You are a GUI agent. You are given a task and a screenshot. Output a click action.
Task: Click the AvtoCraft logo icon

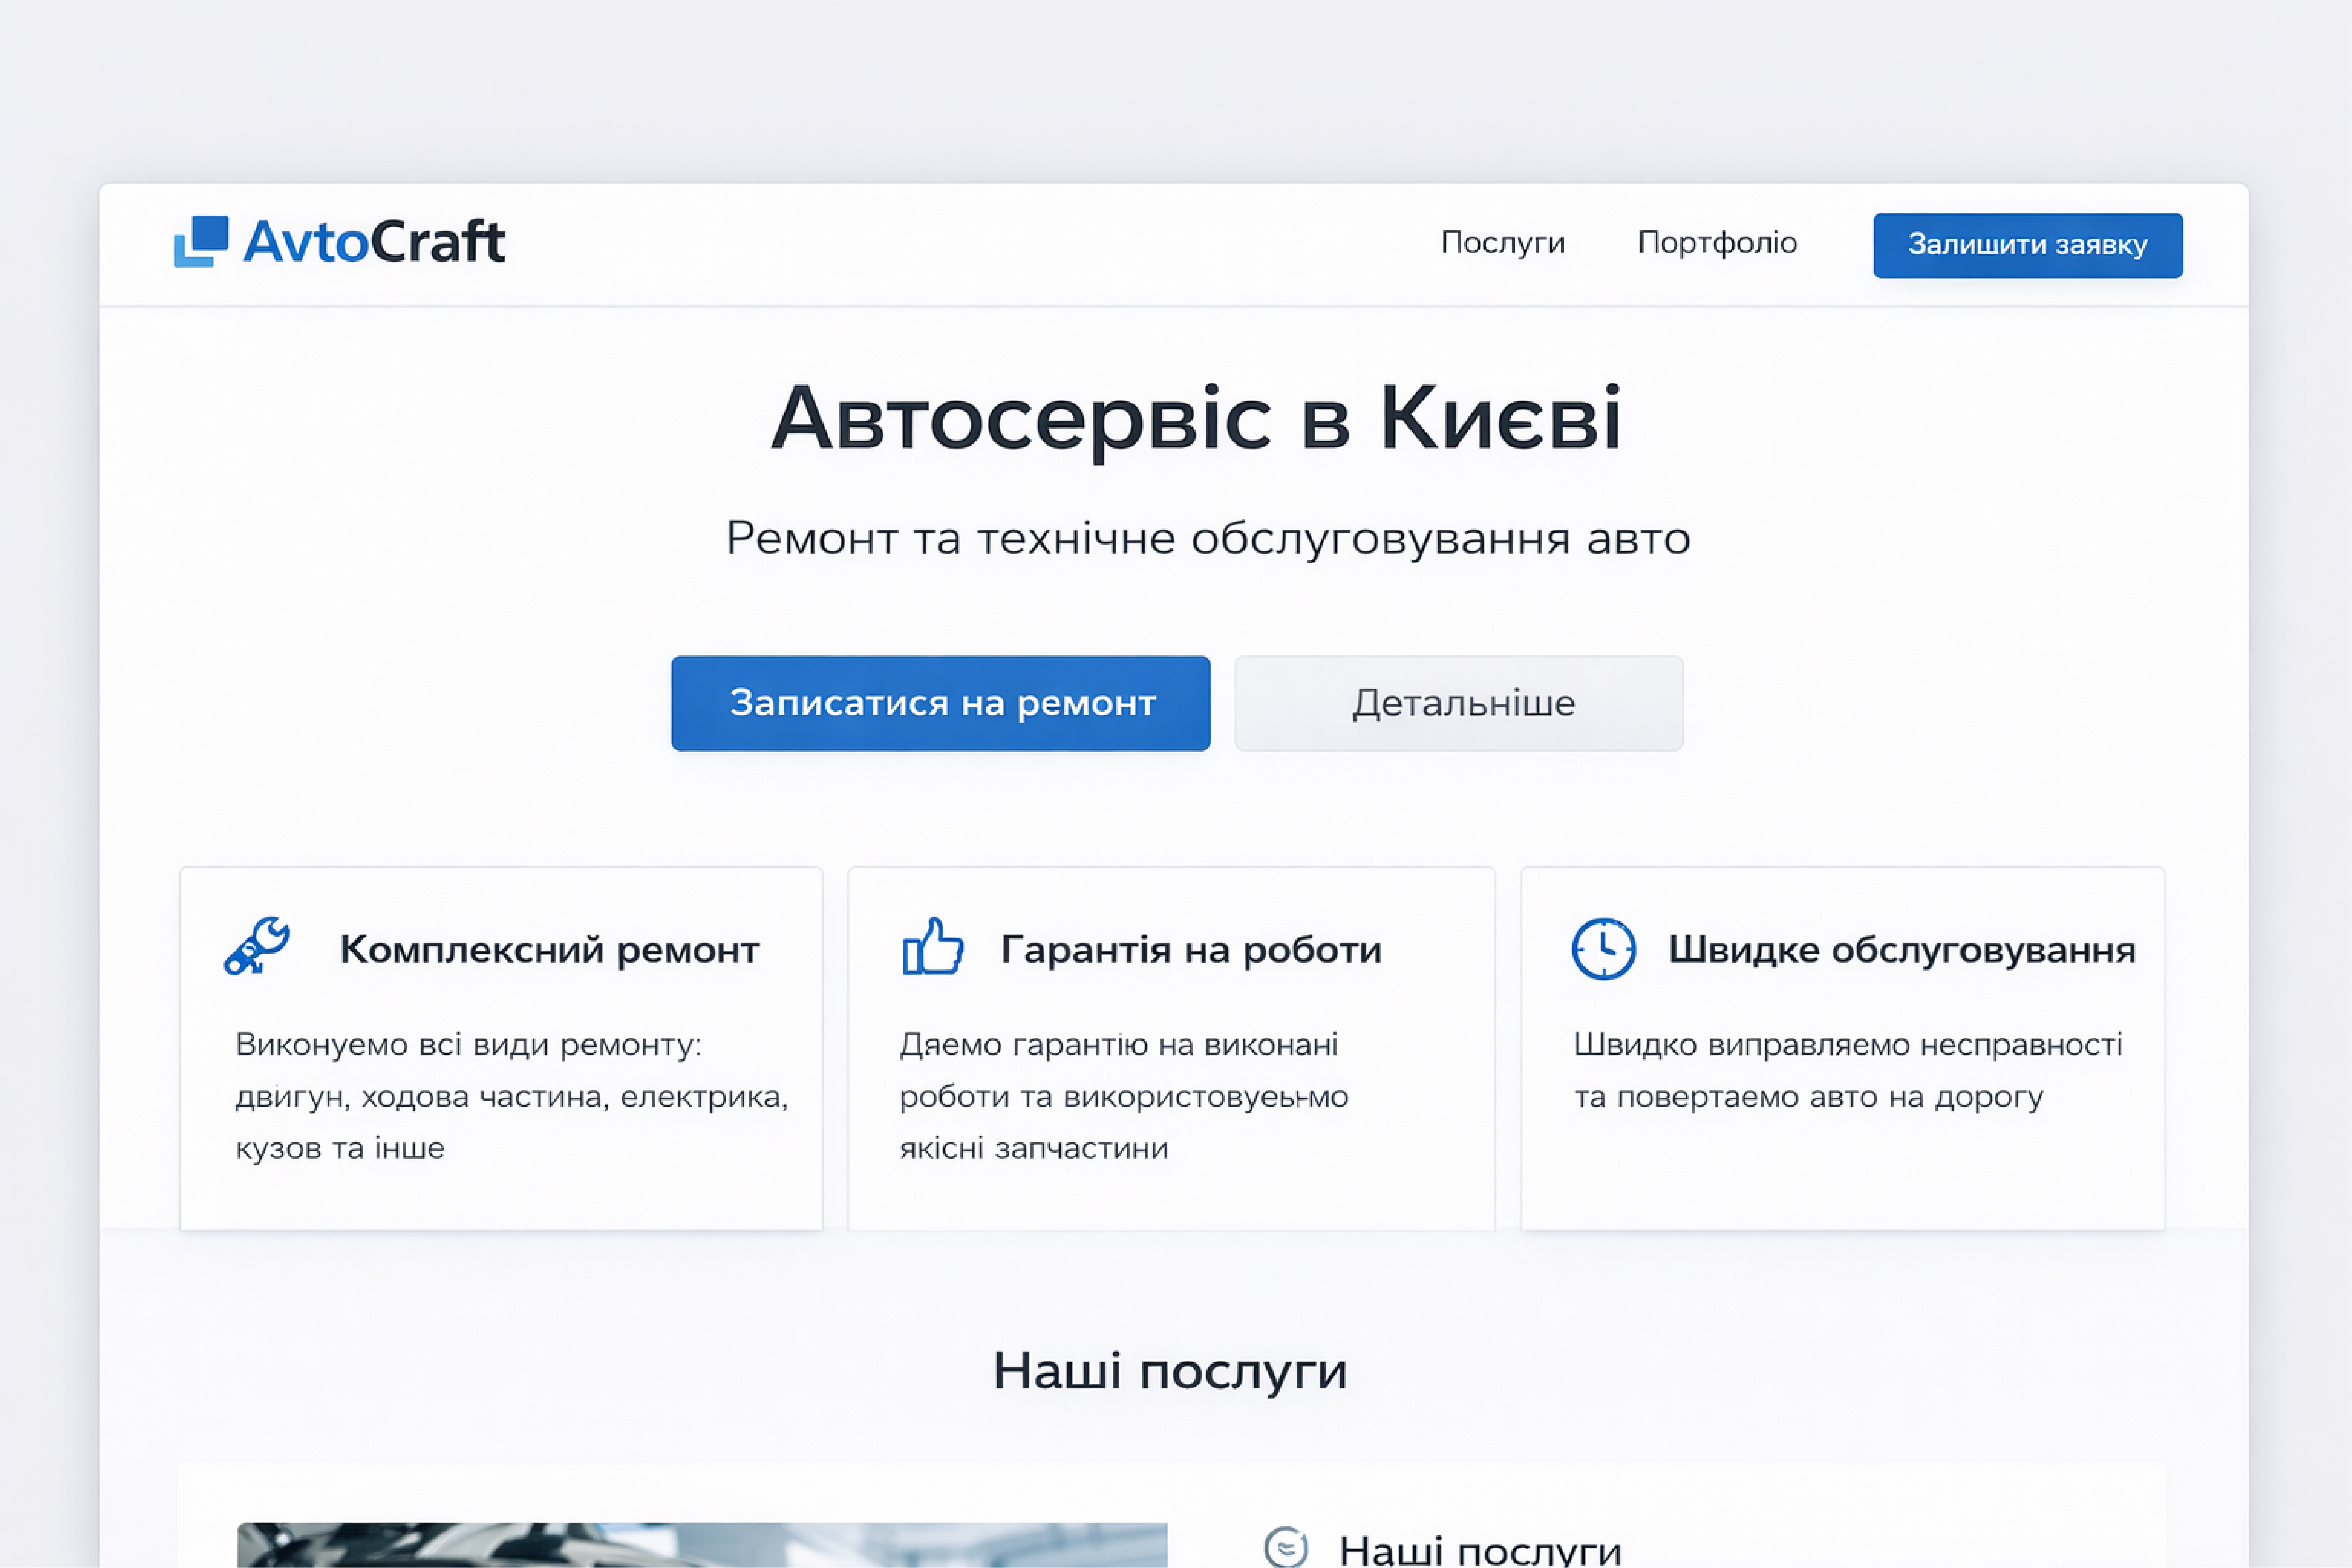point(201,242)
